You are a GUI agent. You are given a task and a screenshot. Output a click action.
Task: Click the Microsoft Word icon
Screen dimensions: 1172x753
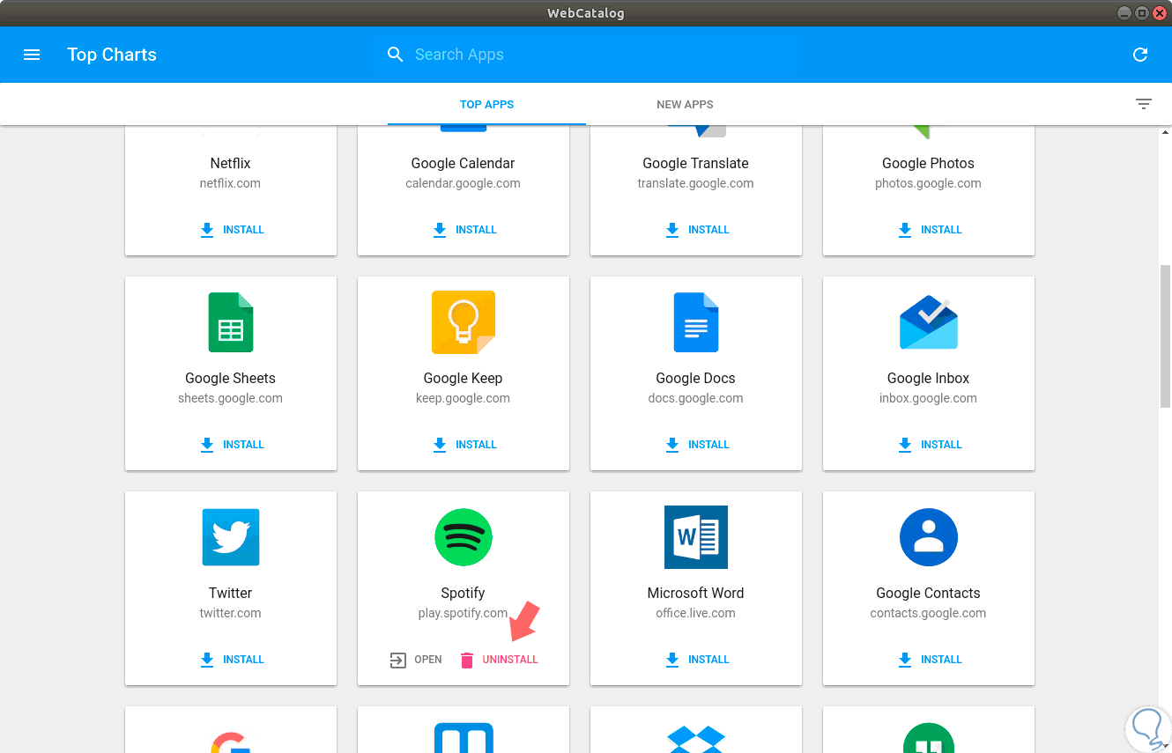(x=696, y=537)
